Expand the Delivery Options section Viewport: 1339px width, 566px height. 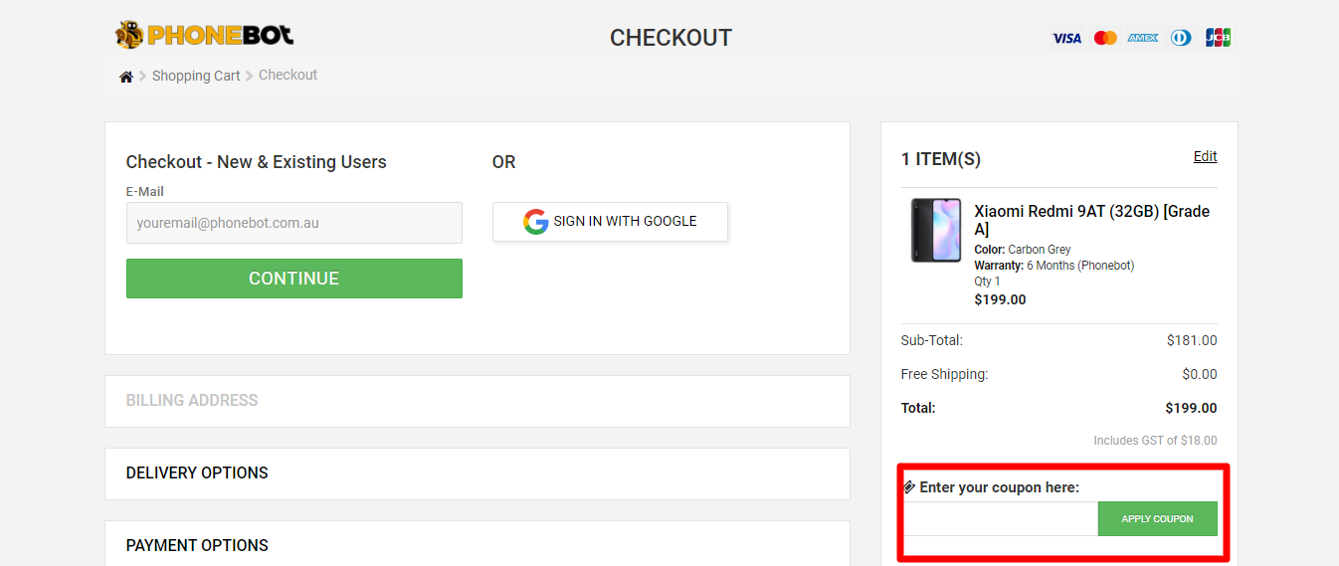click(478, 473)
